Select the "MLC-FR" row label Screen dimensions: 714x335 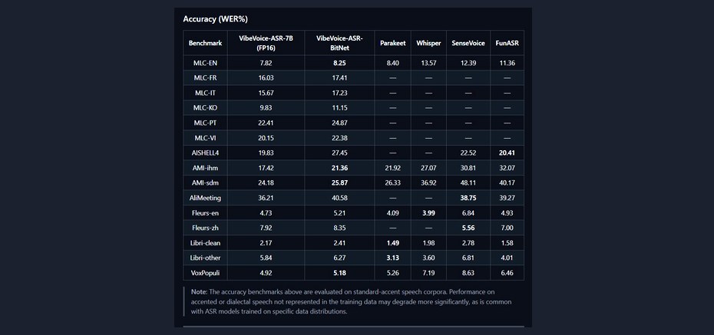[205, 78]
